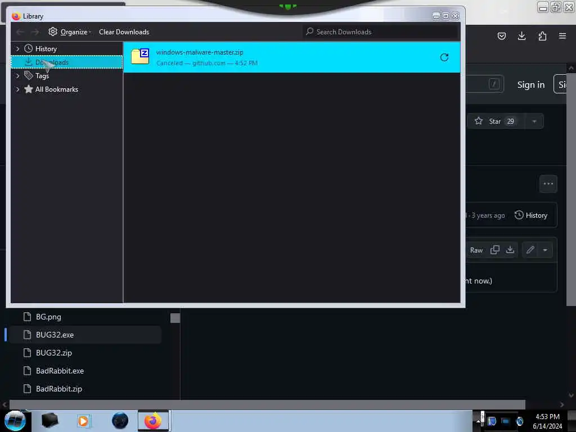Open the three-dots more options button
This screenshot has height=432, width=576.
tap(548, 184)
